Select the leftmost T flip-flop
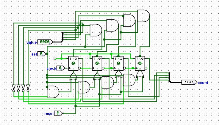The width and height of the screenshot is (219, 125). pos(73,64)
